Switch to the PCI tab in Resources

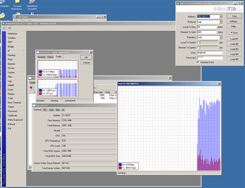point(45,110)
